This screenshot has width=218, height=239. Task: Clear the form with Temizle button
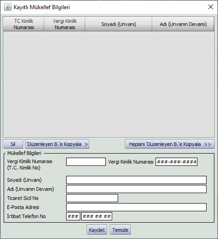120,230
